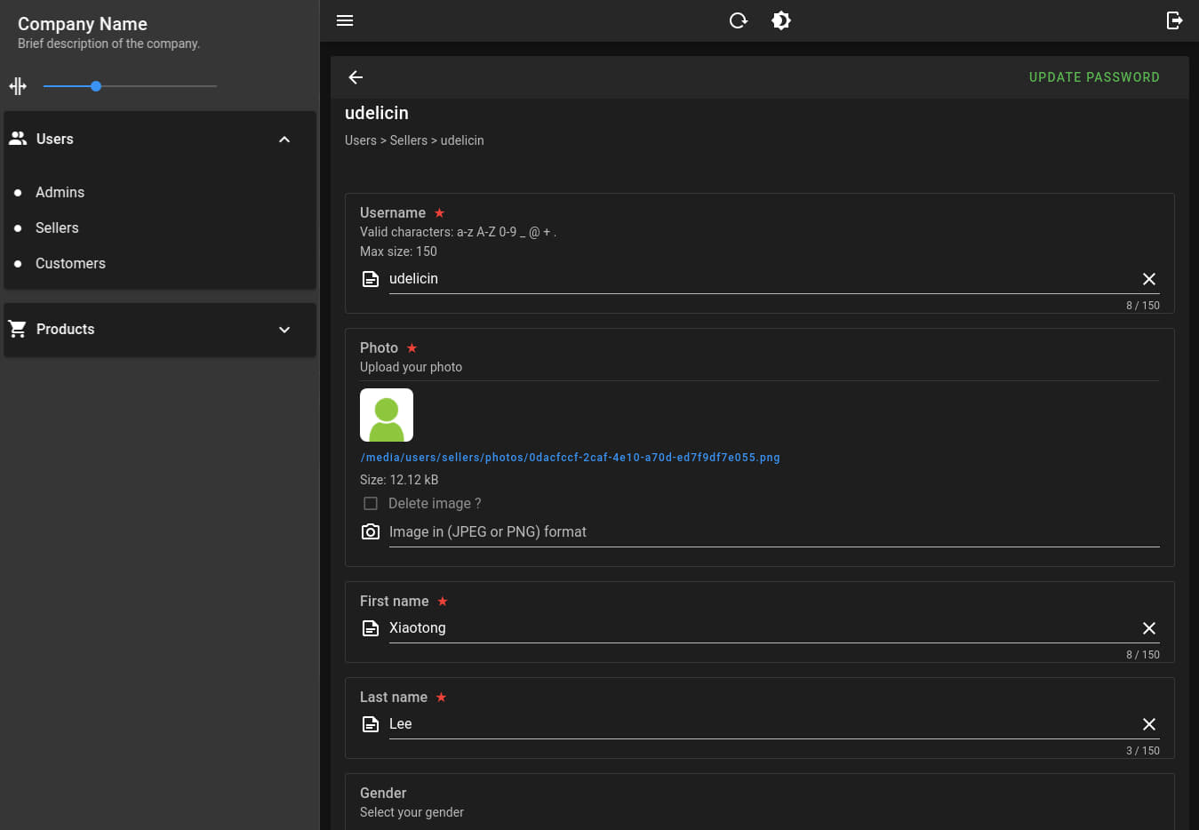
Task: Click the Gender field label
Action: [x=383, y=793]
